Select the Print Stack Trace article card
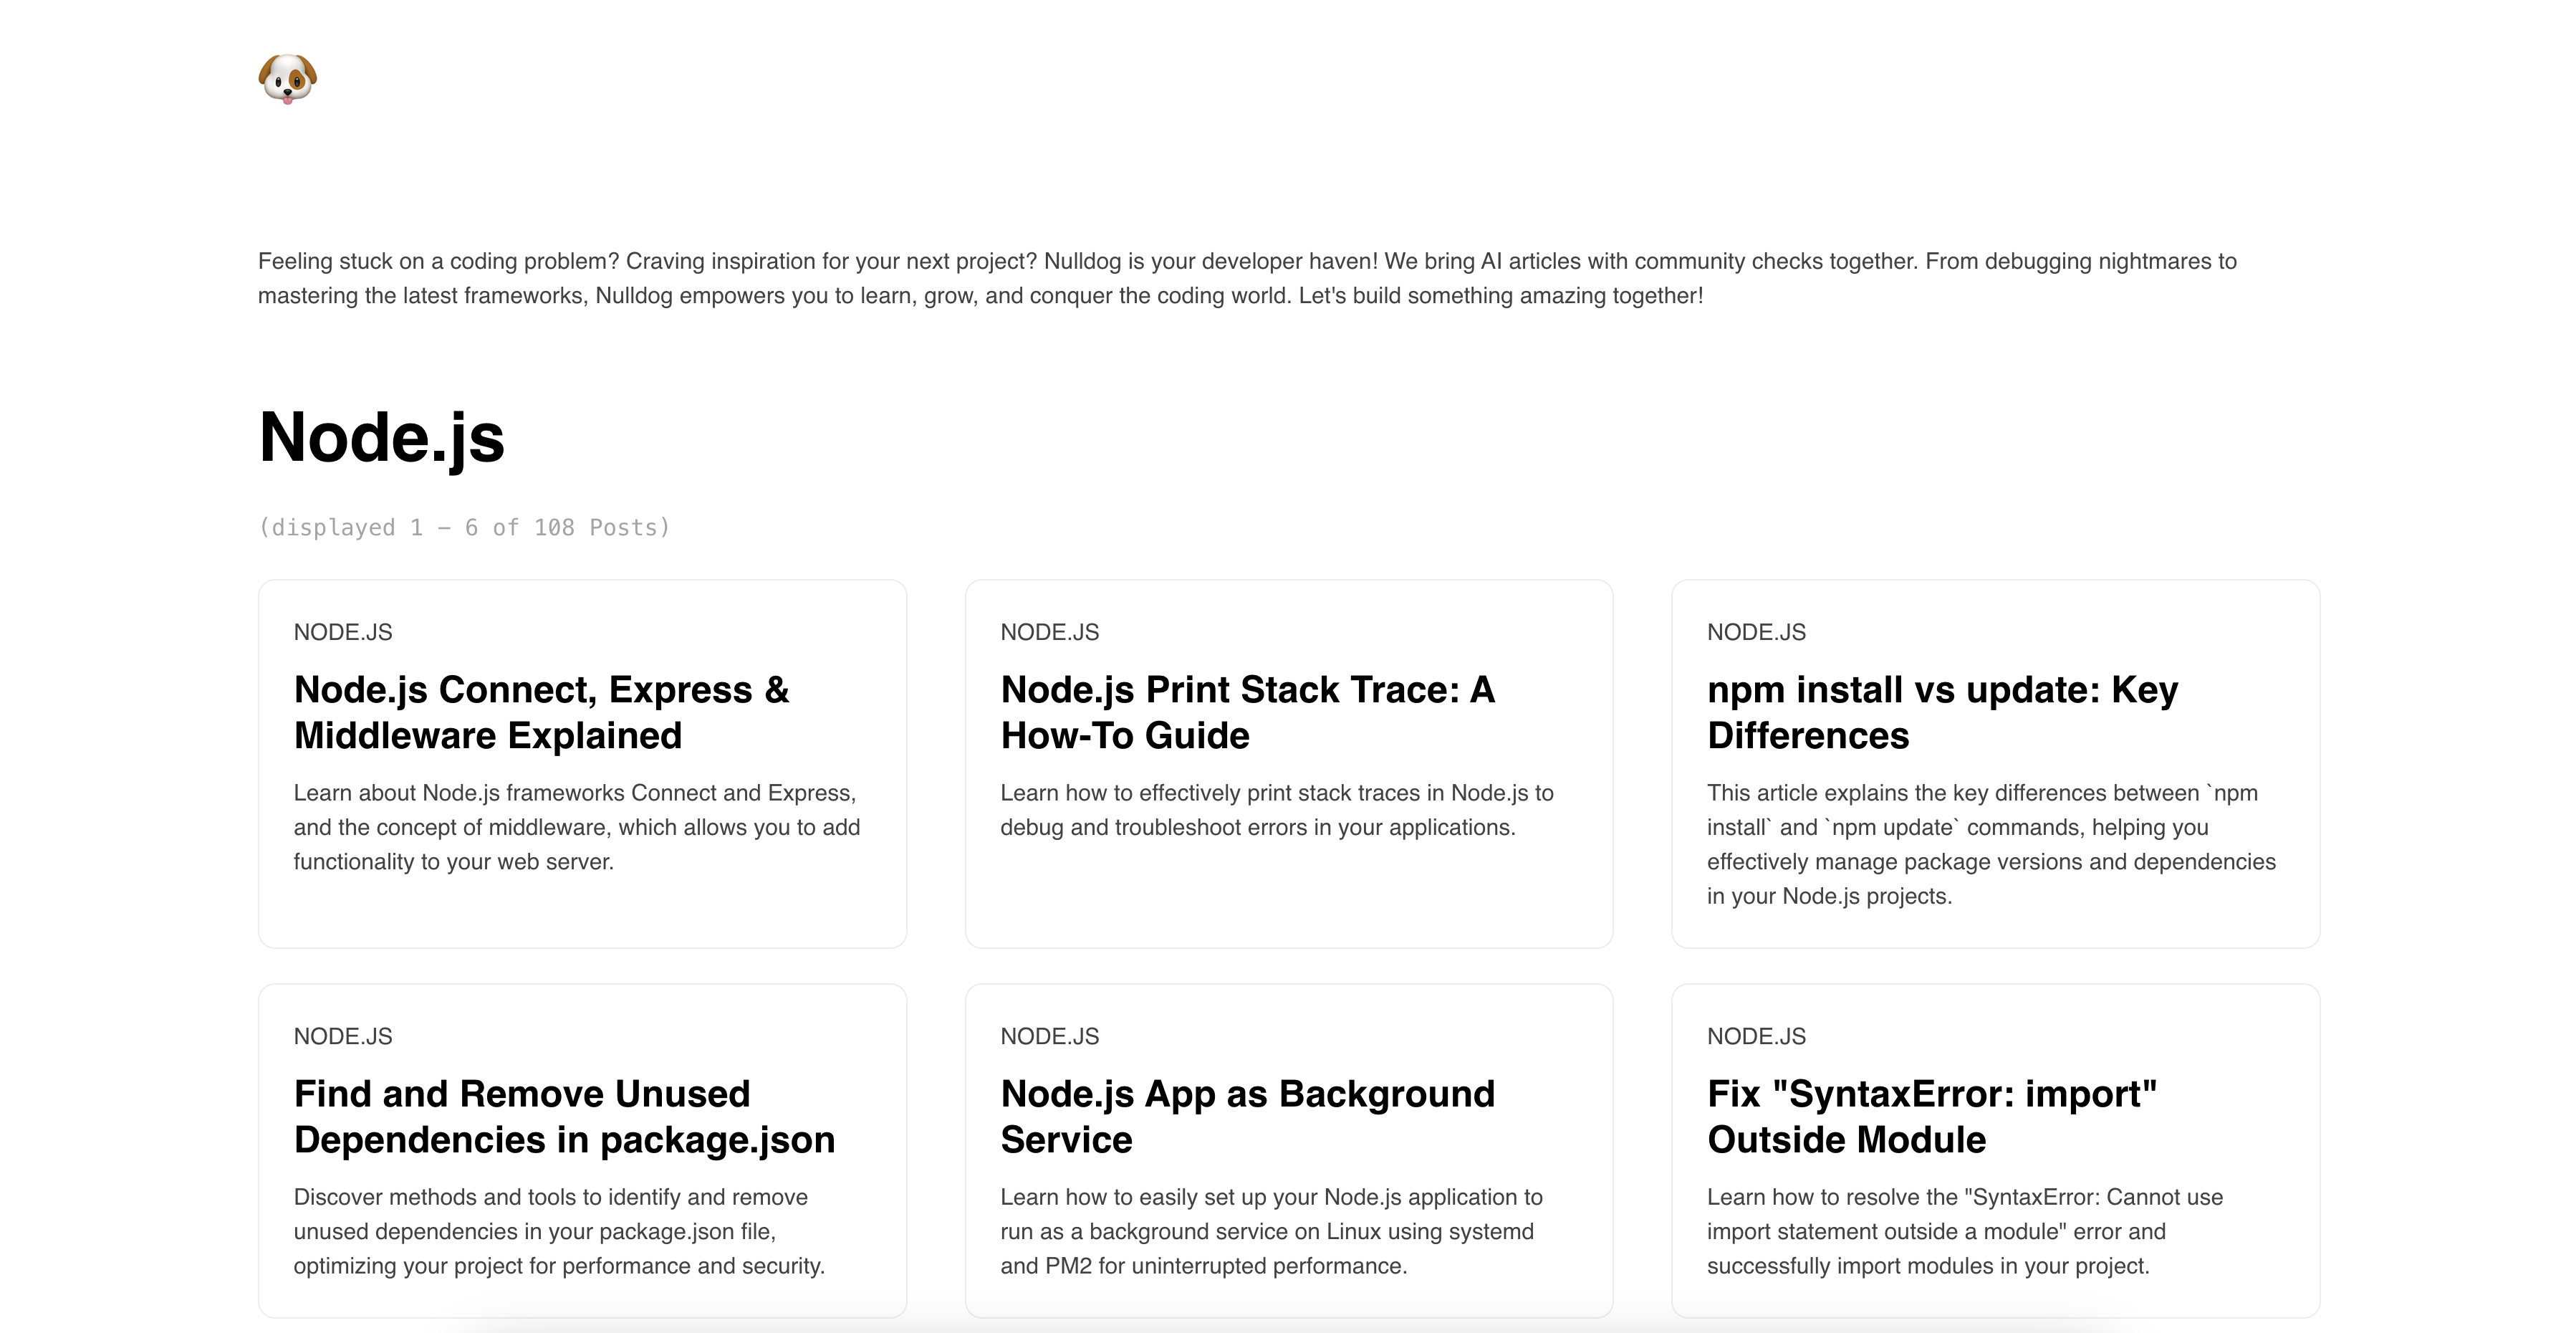Viewport: 2576px width, 1333px height. tap(1289, 763)
